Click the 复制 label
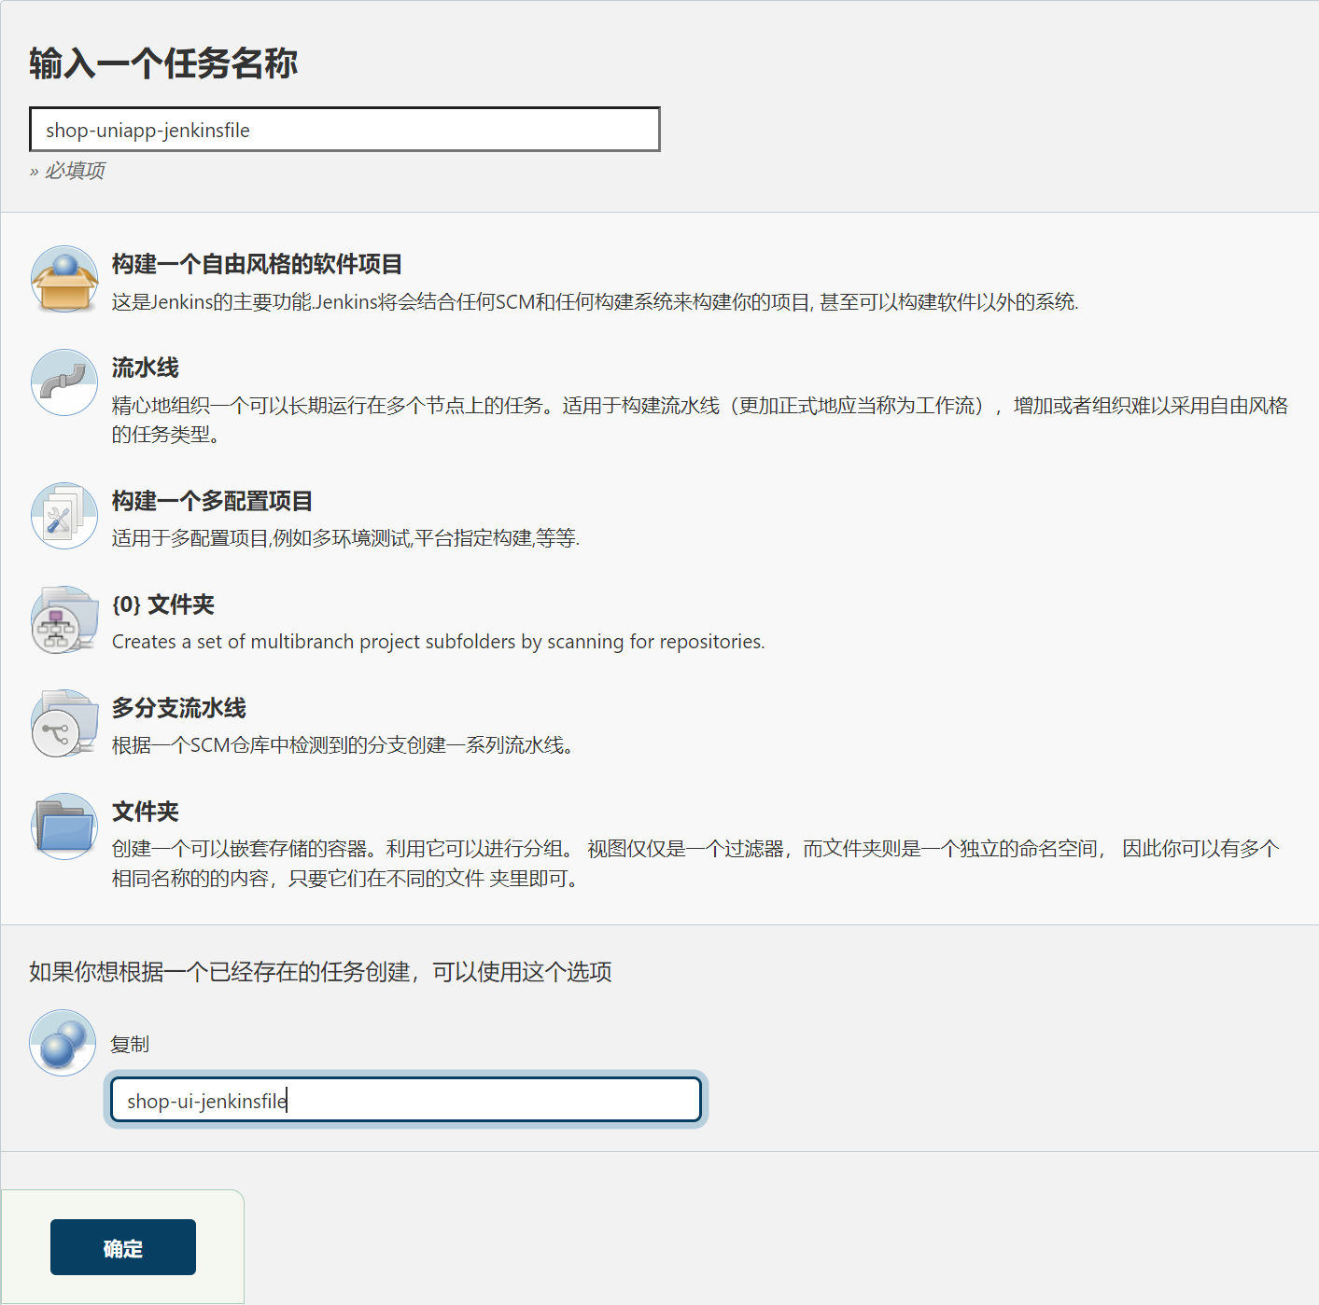Screen dimensions: 1319x1305 coord(130,1045)
